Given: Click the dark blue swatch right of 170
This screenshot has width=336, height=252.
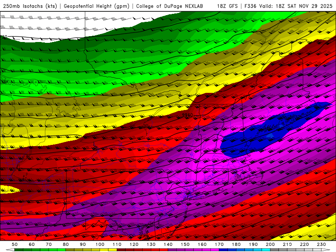Looking at the screenshot, I should point(223,250).
